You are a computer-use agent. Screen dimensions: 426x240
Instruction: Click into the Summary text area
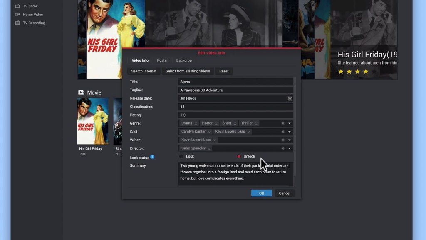(x=235, y=174)
